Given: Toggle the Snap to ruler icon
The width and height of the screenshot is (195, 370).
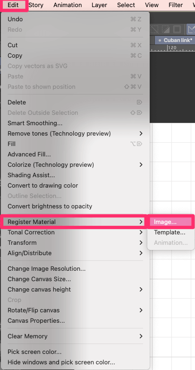Looking at the screenshot, I should [x=191, y=29].
